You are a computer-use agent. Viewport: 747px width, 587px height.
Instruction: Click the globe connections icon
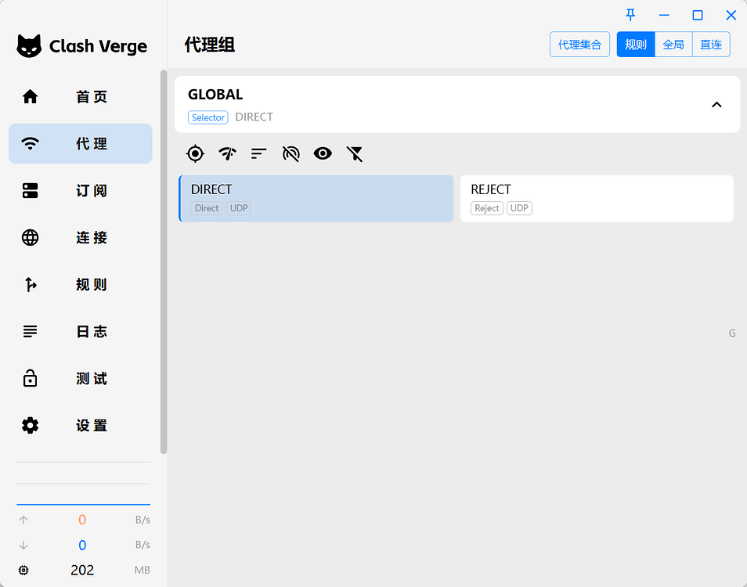[30, 238]
